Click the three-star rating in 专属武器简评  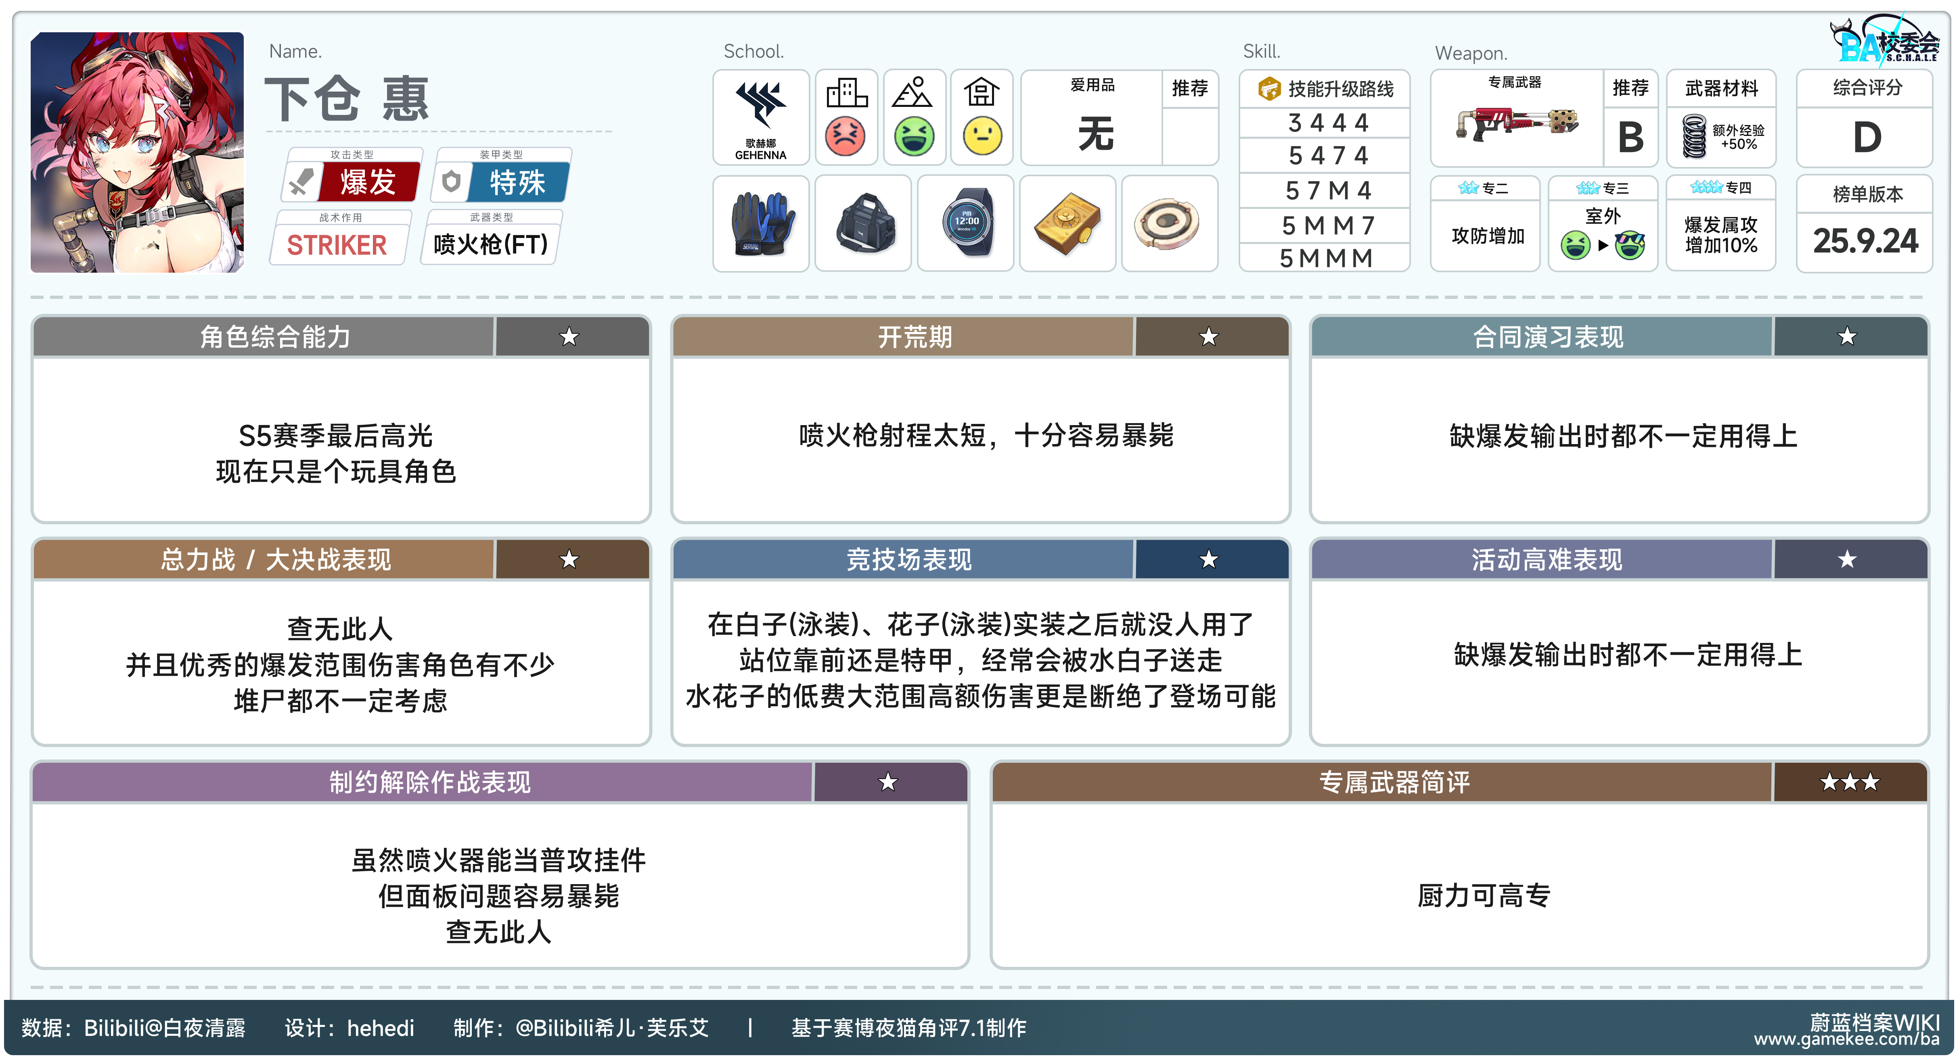[1850, 782]
